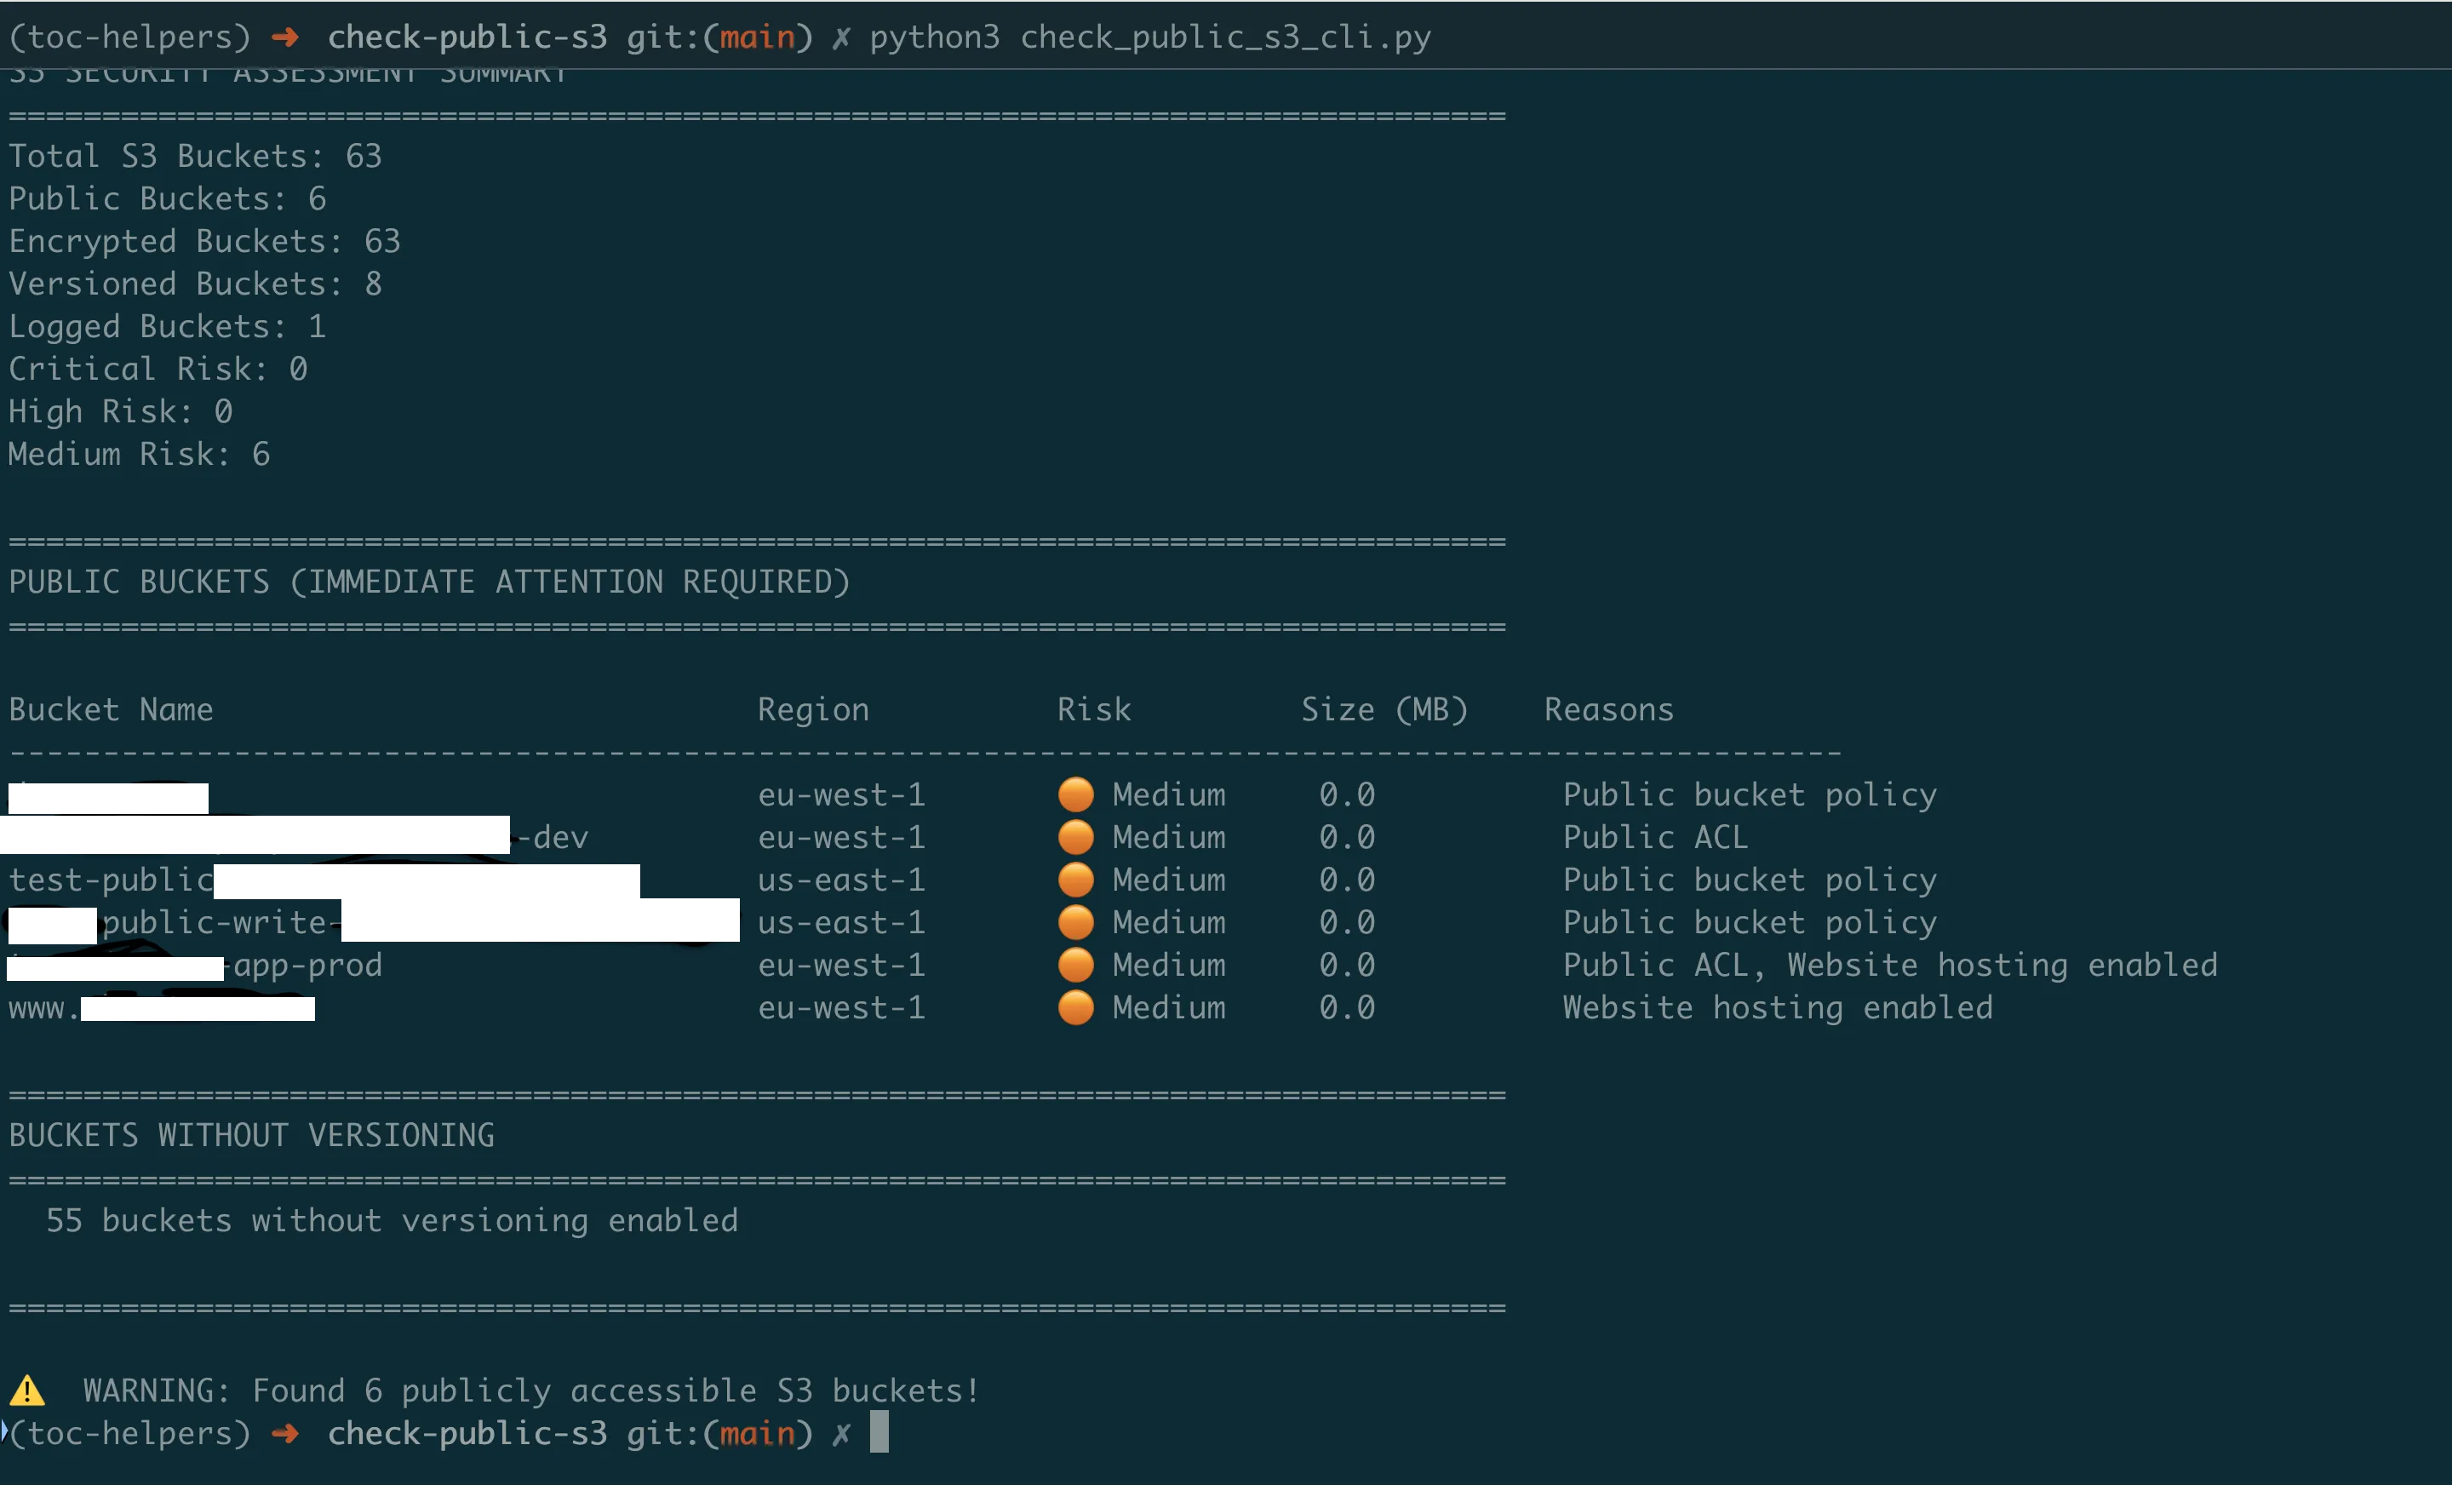The height and width of the screenshot is (1485, 2452).
Task: Click the Bucket Name column header
Action: (x=111, y=709)
